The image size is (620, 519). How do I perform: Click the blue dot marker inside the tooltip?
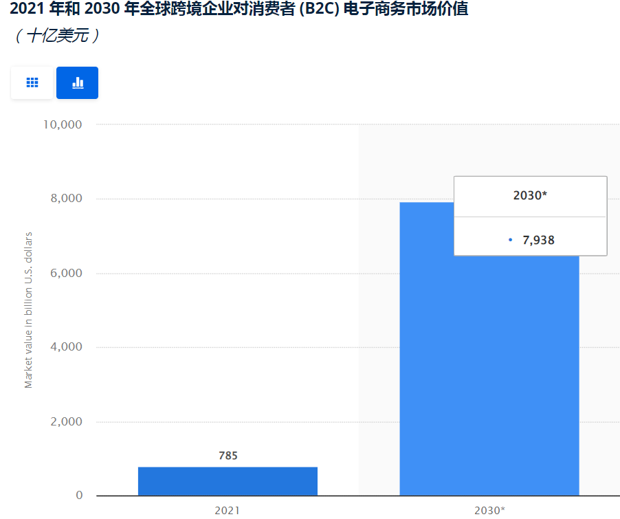pos(509,239)
